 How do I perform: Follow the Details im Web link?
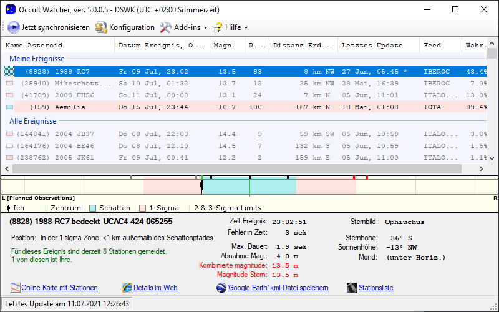click(155, 288)
